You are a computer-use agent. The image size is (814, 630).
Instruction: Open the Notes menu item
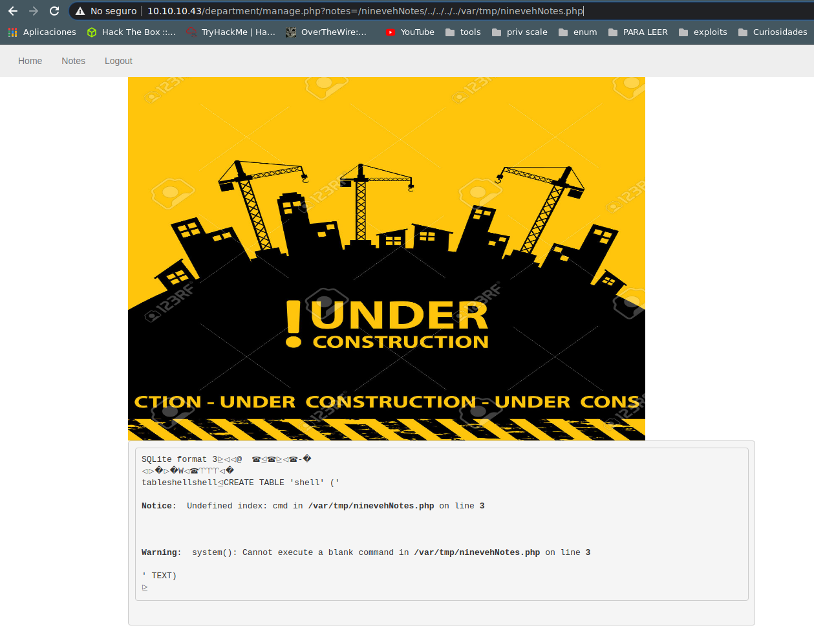point(73,61)
